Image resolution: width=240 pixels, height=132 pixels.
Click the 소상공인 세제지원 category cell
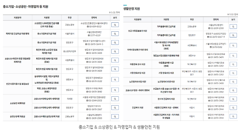pyautogui.click(x=18, y=103)
